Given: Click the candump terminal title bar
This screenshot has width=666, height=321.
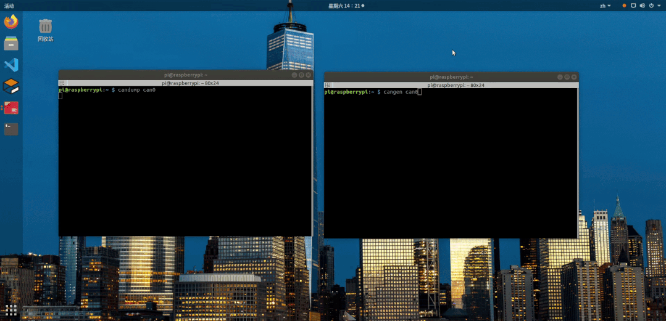Looking at the screenshot, I should point(186,75).
